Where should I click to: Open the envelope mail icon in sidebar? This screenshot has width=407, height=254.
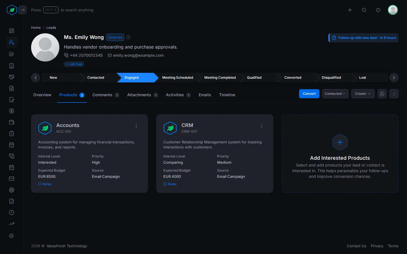pos(12,179)
